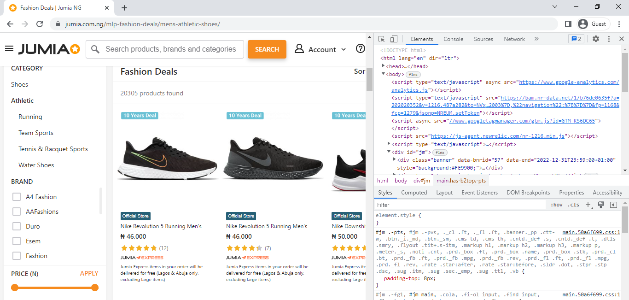Select the Team Sports category link
Image resolution: width=629 pixels, height=300 pixels.
click(x=36, y=133)
